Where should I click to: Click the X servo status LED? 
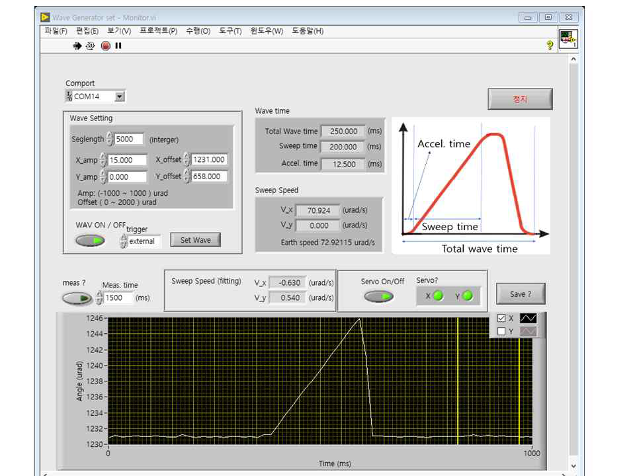[x=438, y=296]
